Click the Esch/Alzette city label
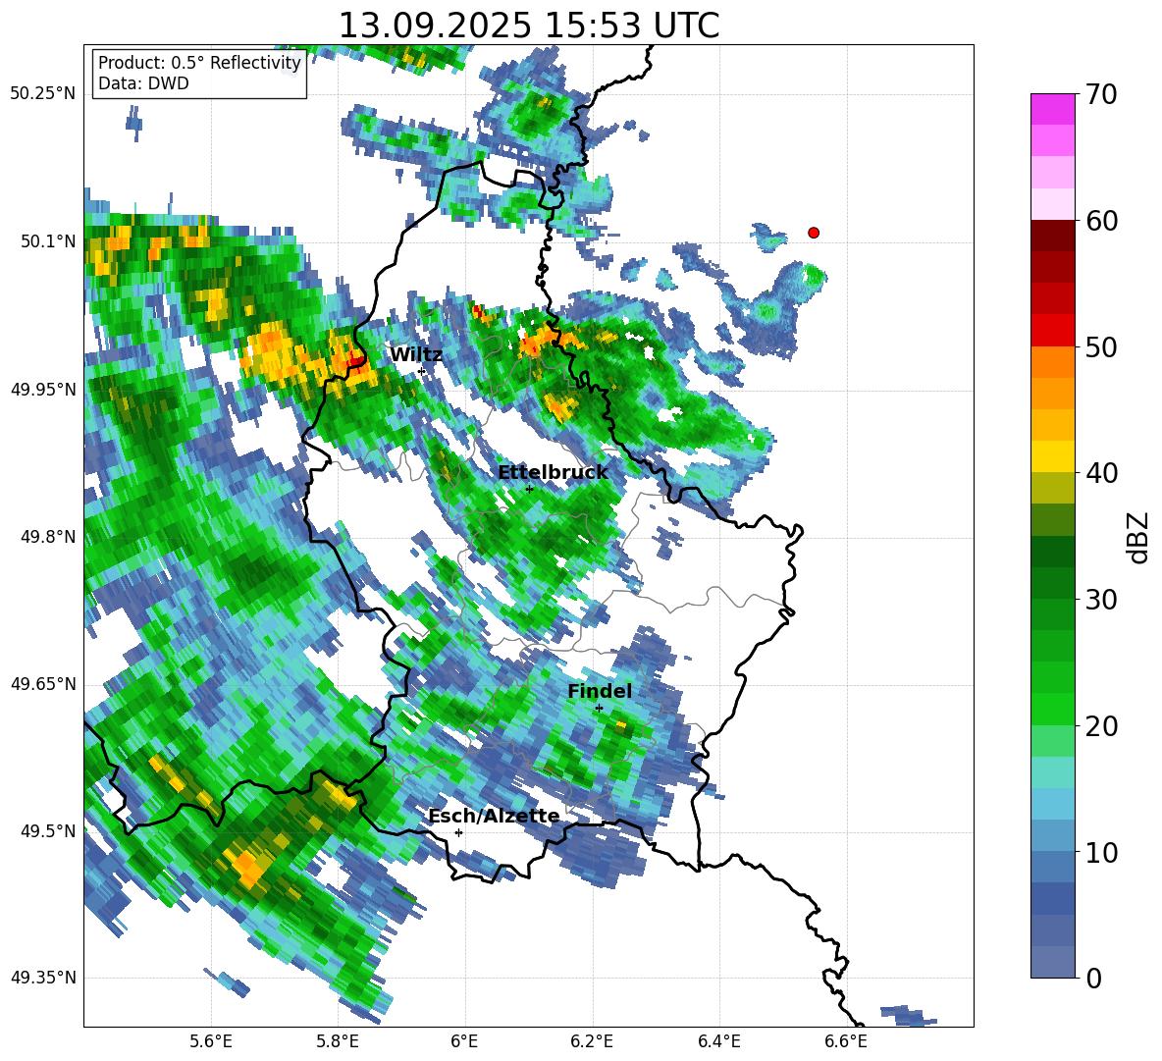Image resolution: width=1162 pixels, height=1061 pixels. coord(494,816)
